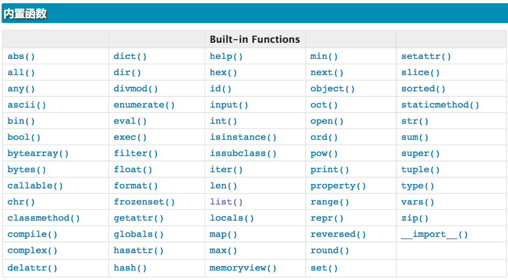This screenshot has width=508, height=280.
Task: Click the visited list() link
Action: (x=226, y=202)
